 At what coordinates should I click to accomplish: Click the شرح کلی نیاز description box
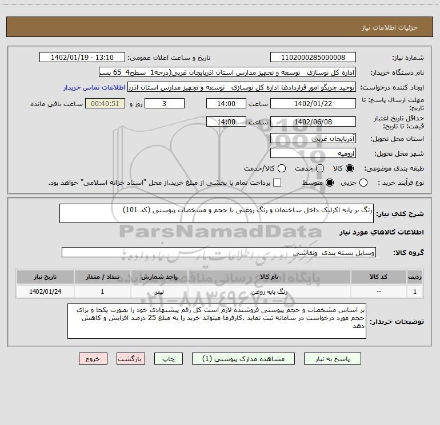tap(217, 213)
